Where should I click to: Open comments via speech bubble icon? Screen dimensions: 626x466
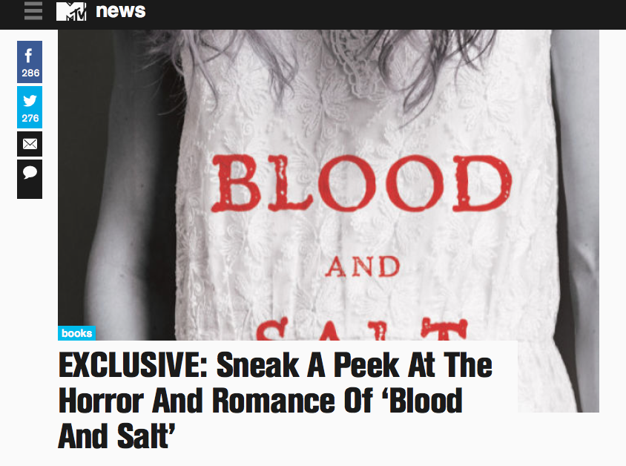tap(30, 179)
